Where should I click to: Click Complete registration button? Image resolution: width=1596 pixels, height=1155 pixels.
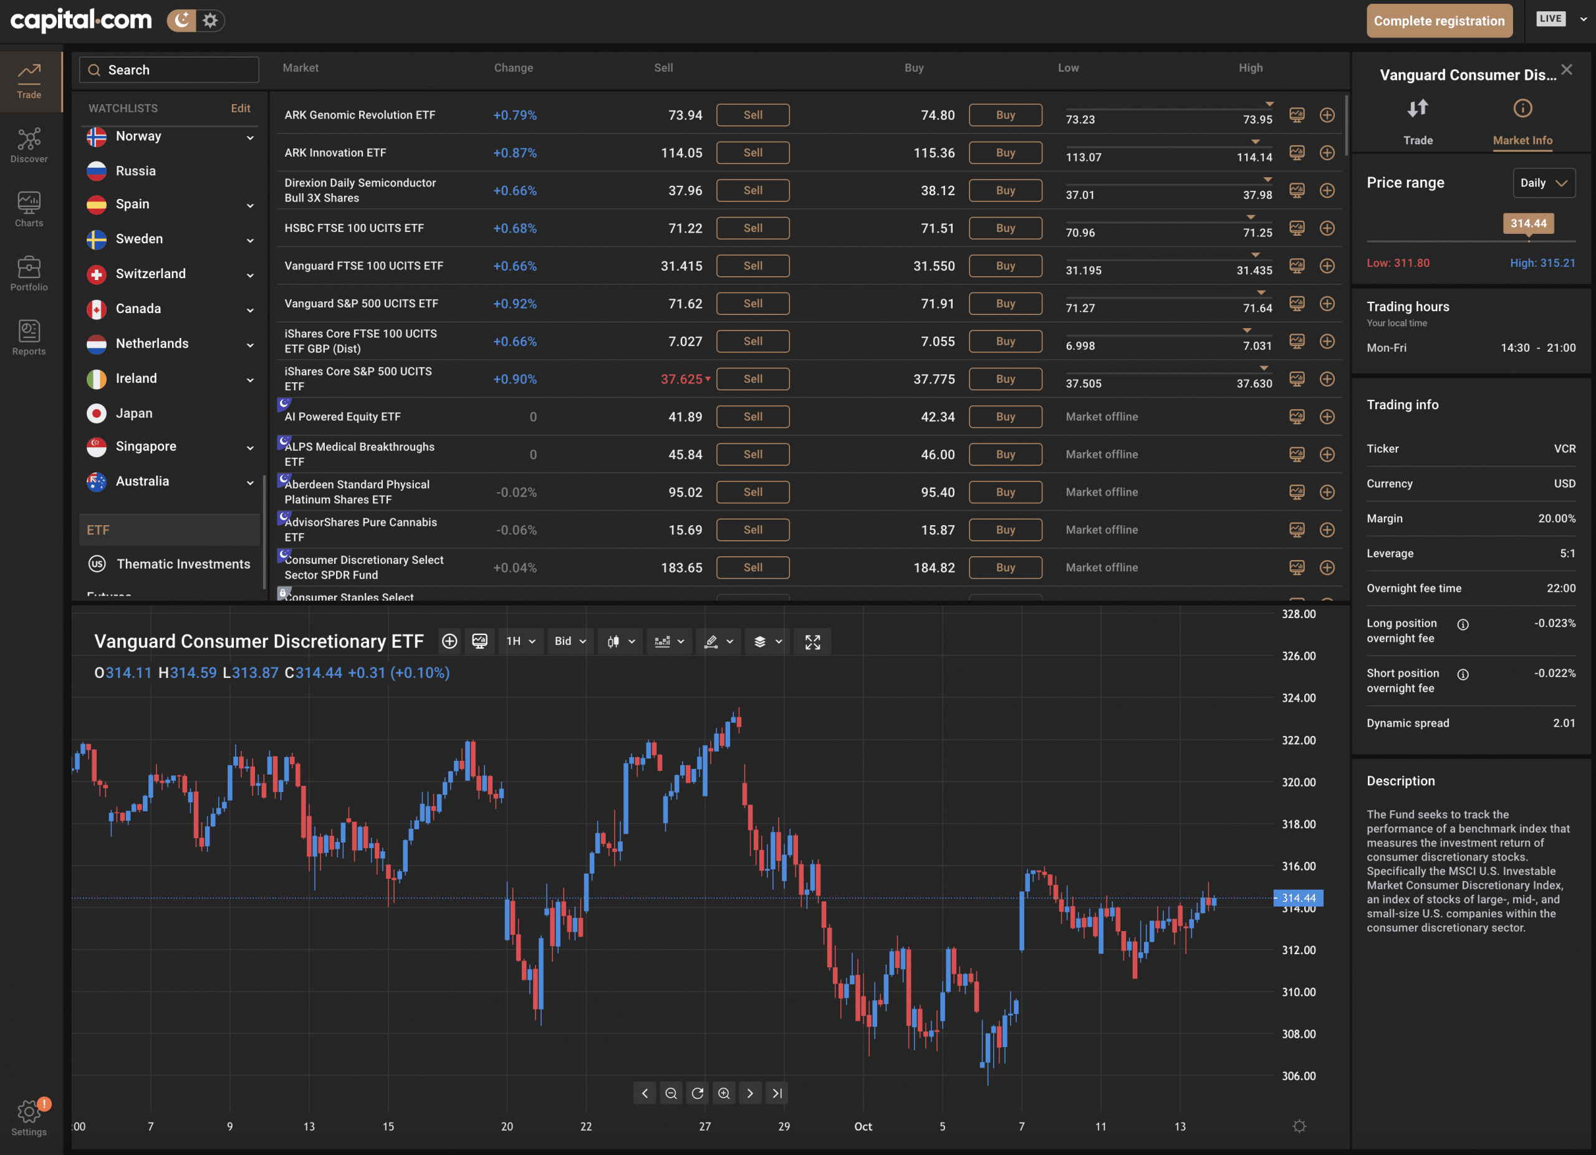click(x=1439, y=21)
